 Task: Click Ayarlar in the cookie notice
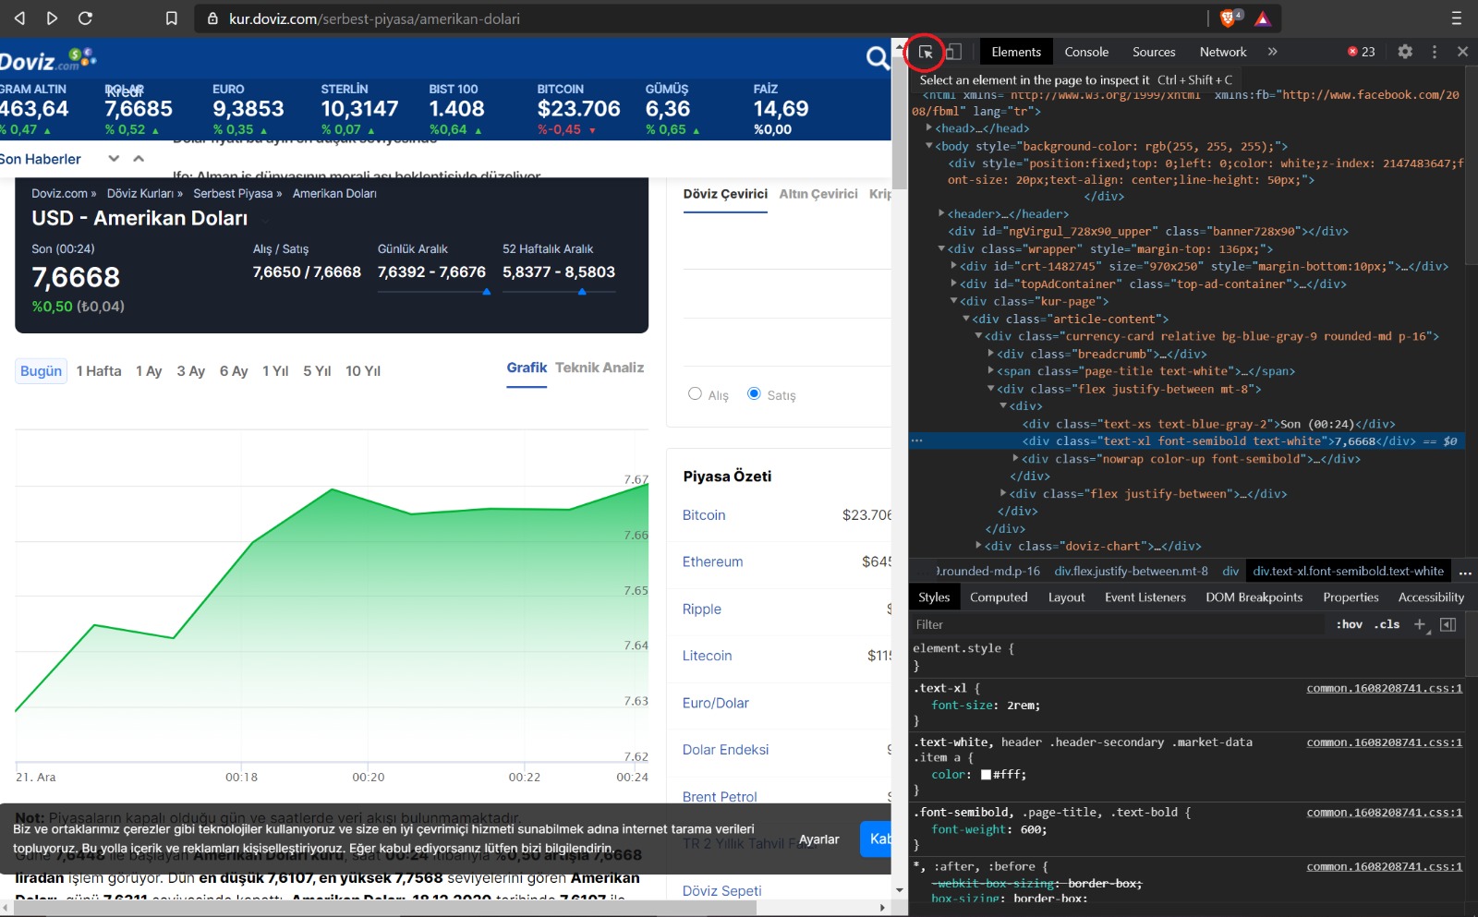[x=819, y=839]
